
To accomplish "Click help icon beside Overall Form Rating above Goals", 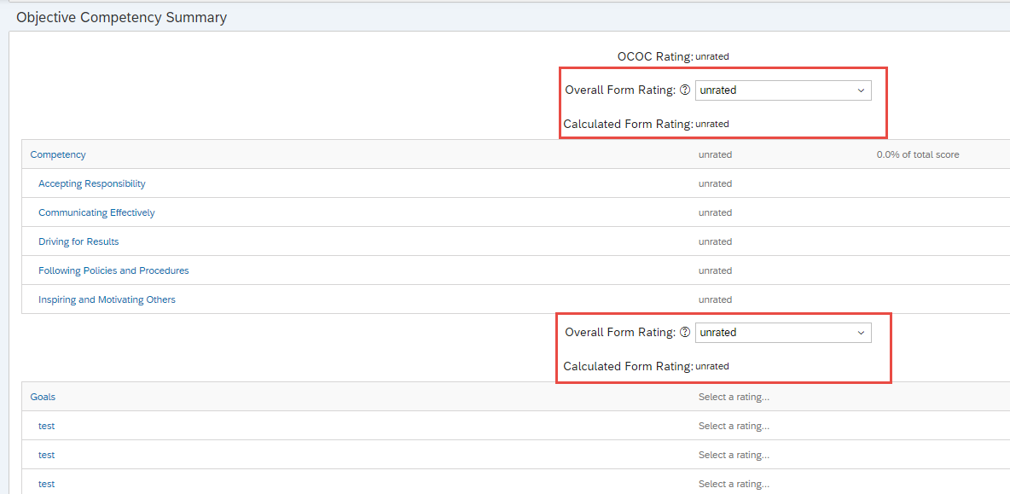I will (685, 333).
